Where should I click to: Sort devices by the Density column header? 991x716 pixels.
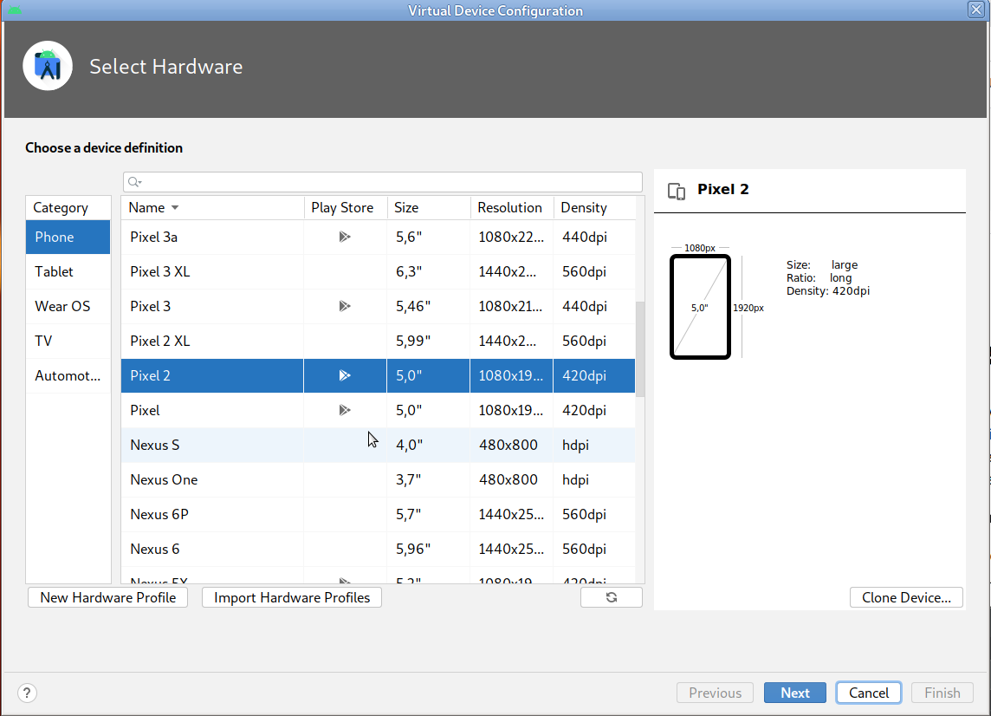586,207
